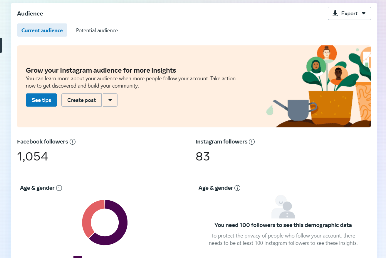The image size is (386, 258).
Task: Click the Create post button
Action: (81, 100)
